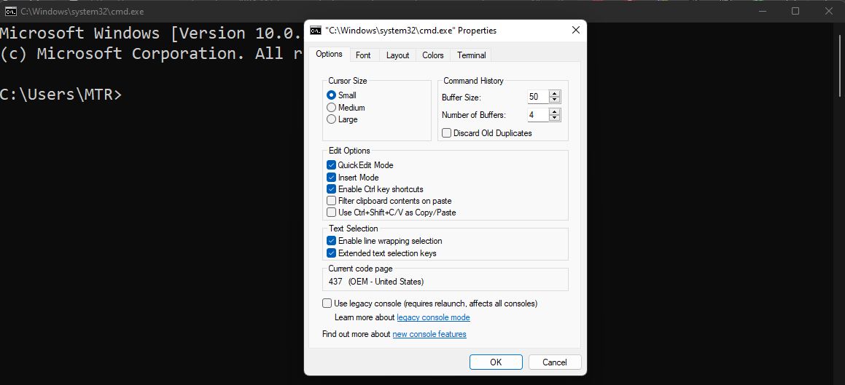The width and height of the screenshot is (845, 385).
Task: Increase Number of Buffers with up arrow
Action: pyautogui.click(x=555, y=112)
